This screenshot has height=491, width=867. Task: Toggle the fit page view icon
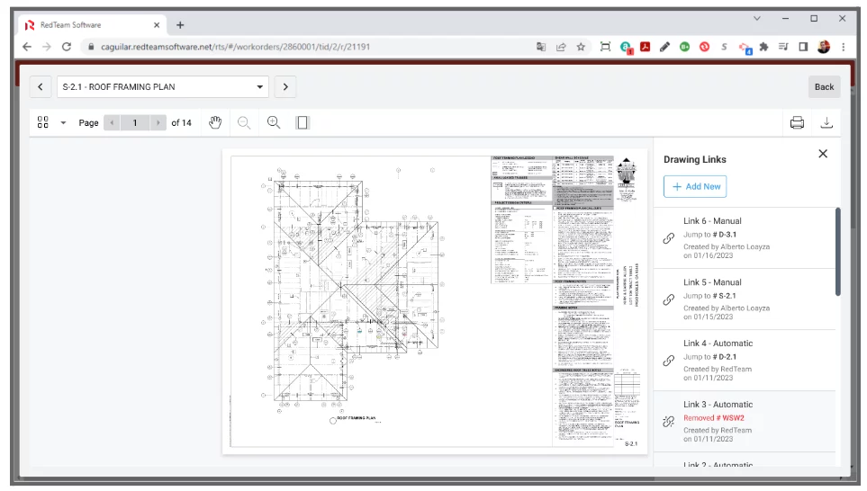tap(303, 122)
